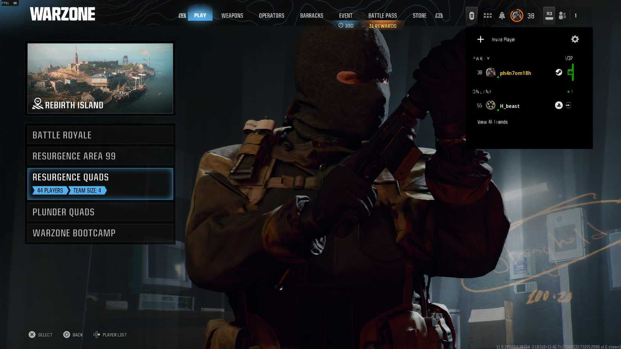
Task: Click join icon next to H_beast
Action: point(568,105)
